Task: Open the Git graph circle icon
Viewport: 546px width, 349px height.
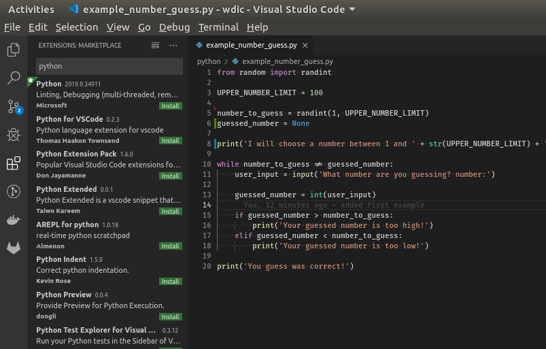Action: point(13,192)
